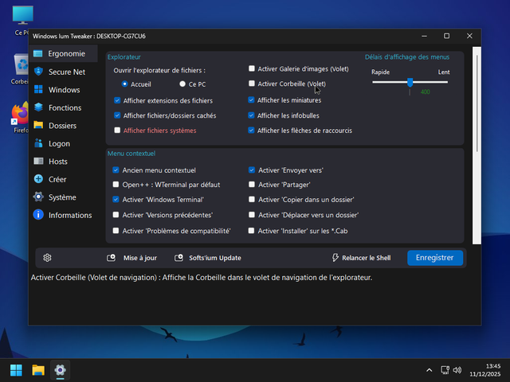
Task: Click the Informations blue info icon
Action: [38, 215]
